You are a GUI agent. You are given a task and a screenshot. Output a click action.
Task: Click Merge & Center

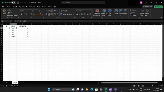[66, 14]
